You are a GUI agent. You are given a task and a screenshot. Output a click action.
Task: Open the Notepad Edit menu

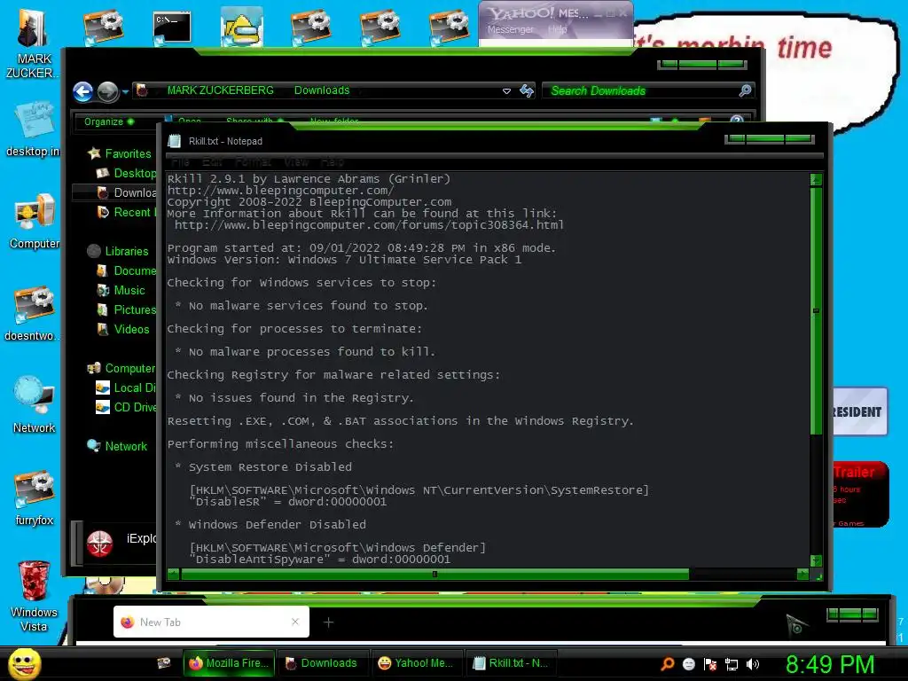212,161
